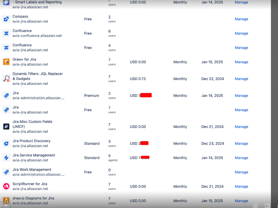The image size is (278, 208).
Task: Click the Dynamic Filters magnifier icon
Action: [x=6, y=79]
